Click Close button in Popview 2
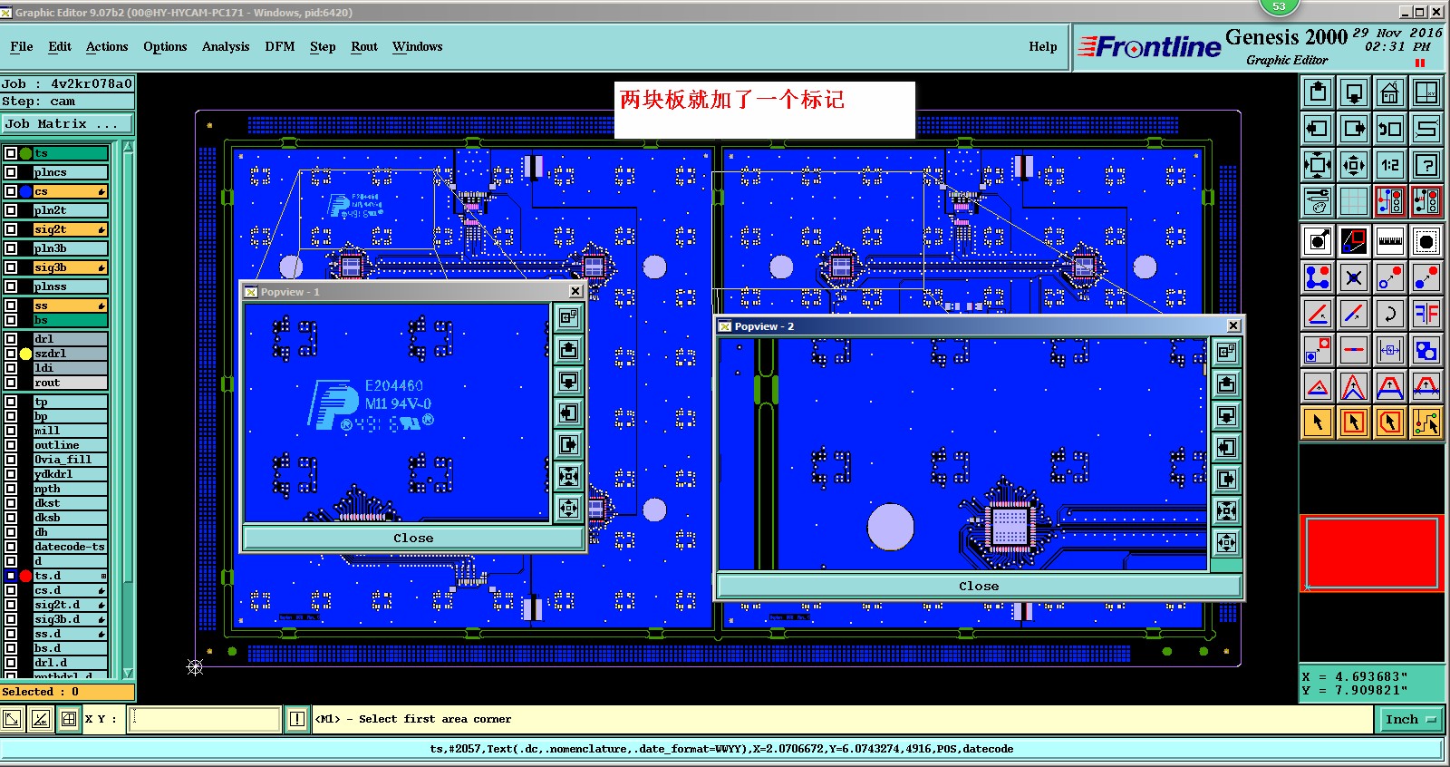The image size is (1450, 767). point(979,586)
